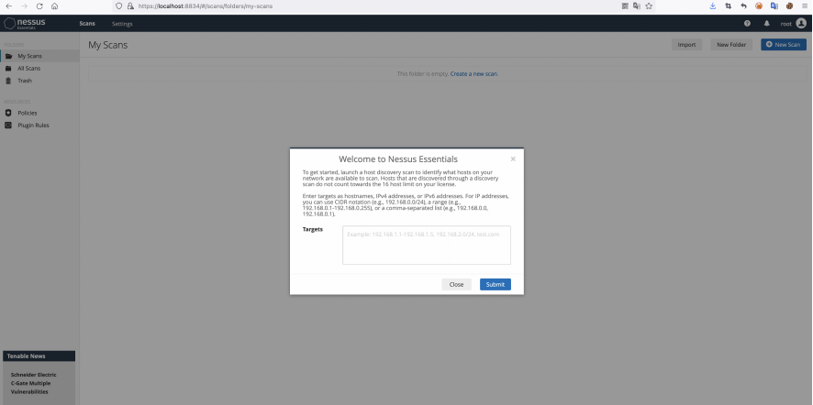Open the Schneider Electric C-Gate news item

tap(33, 383)
